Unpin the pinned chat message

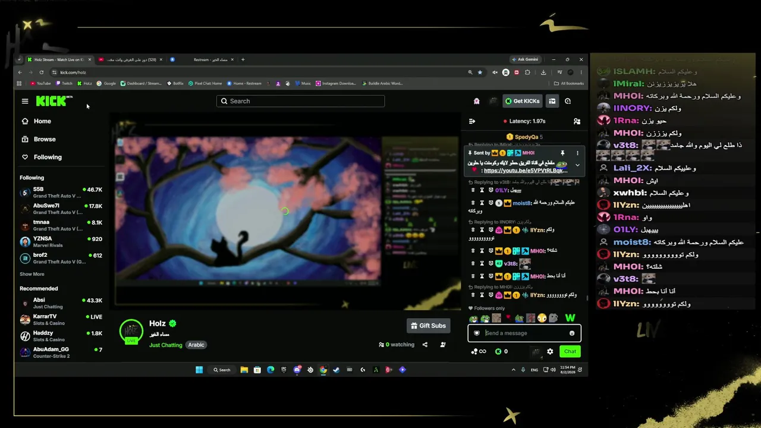(x=562, y=153)
